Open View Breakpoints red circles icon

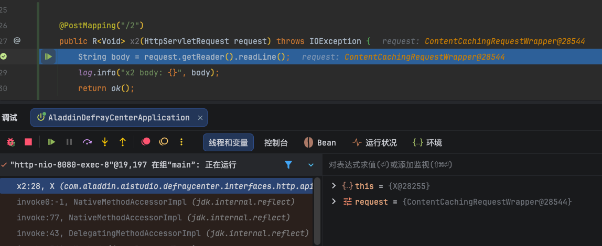click(146, 142)
